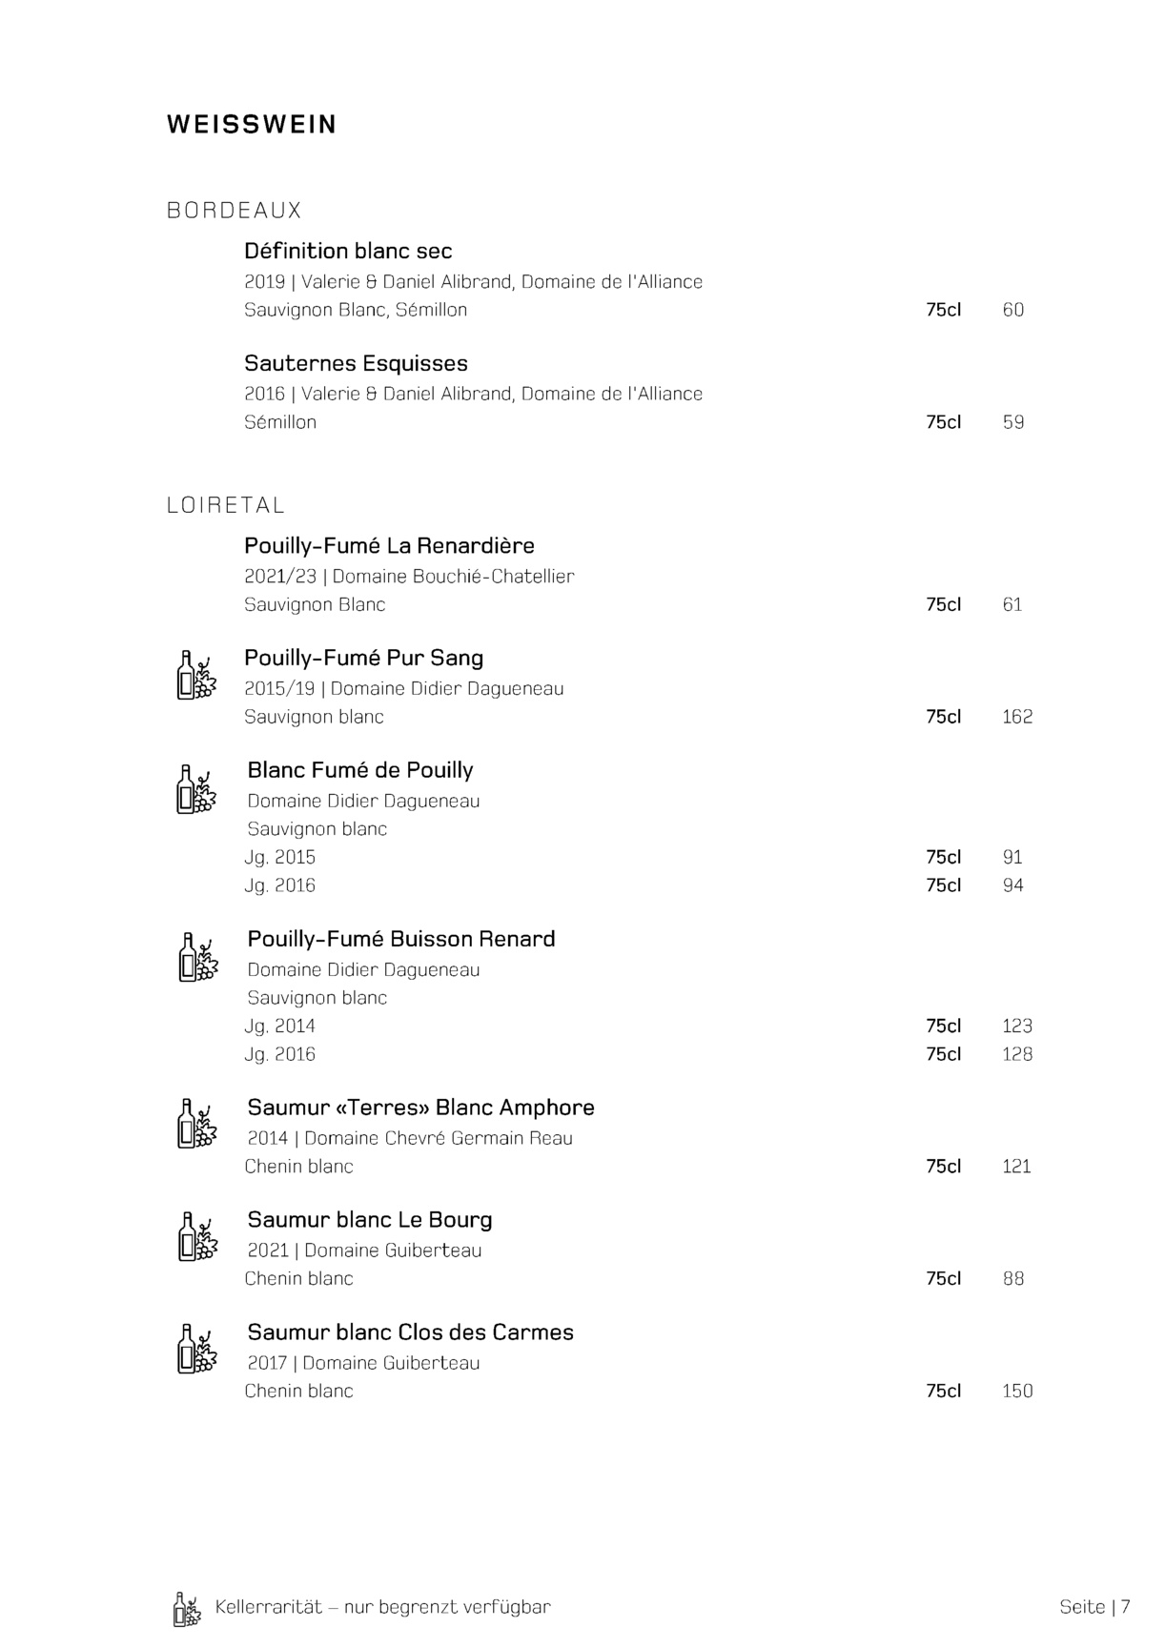
Task: Click the price 150 for Clos des Carmes
Action: pyautogui.click(x=1017, y=1391)
